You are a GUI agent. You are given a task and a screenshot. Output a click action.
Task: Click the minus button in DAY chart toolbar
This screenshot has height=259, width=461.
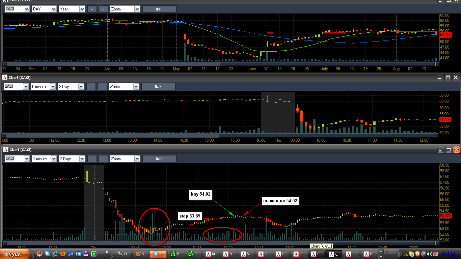tap(103, 9)
